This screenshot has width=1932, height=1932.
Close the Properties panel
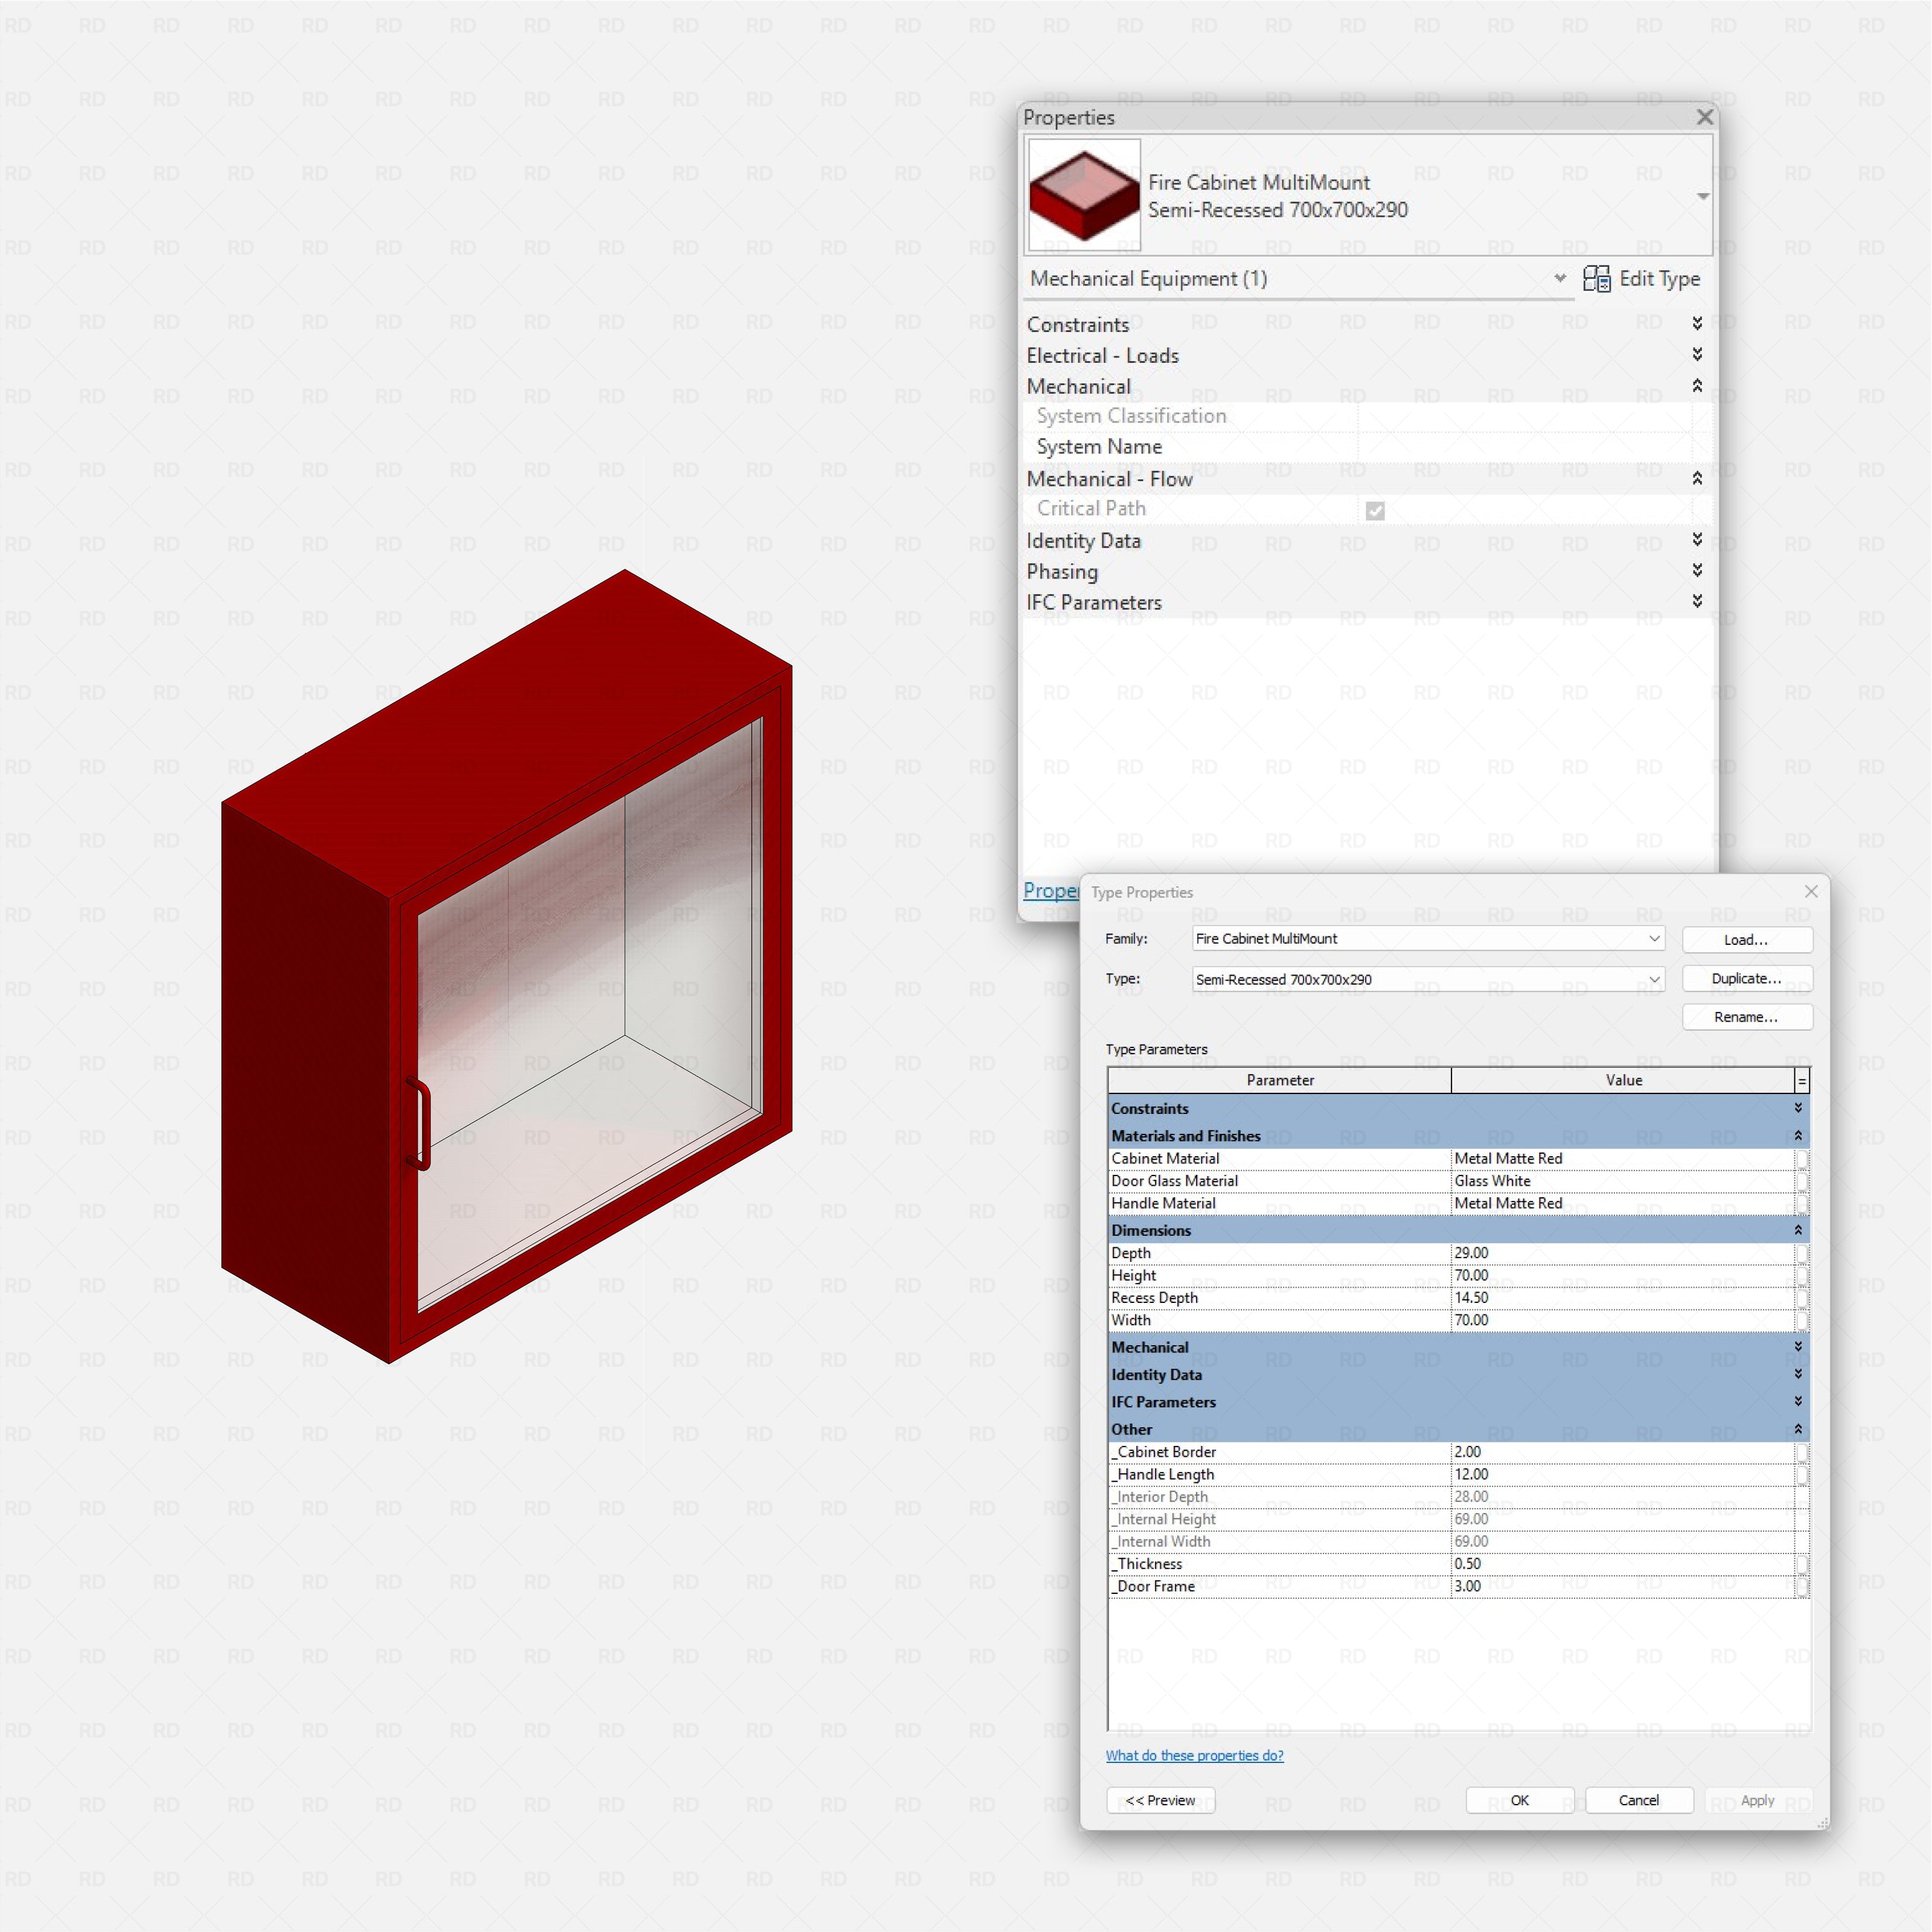tap(1704, 117)
